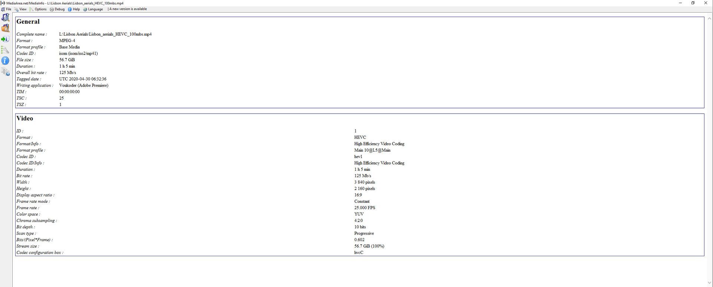The height and width of the screenshot is (287, 713).
Task: Minimize the MediaInfo window
Action: pos(680,3)
